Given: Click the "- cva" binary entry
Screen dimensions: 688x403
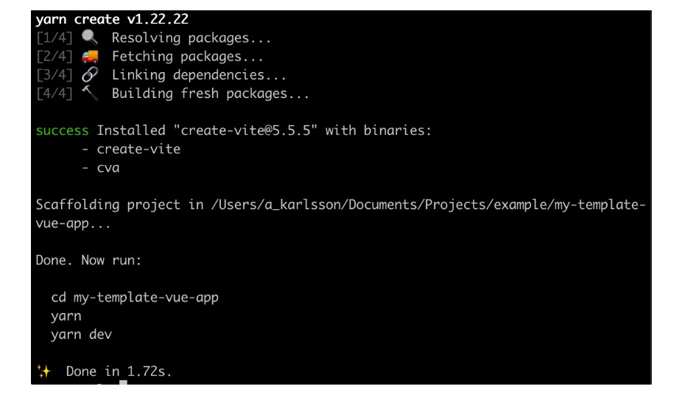Looking at the screenshot, I should [x=101, y=168].
